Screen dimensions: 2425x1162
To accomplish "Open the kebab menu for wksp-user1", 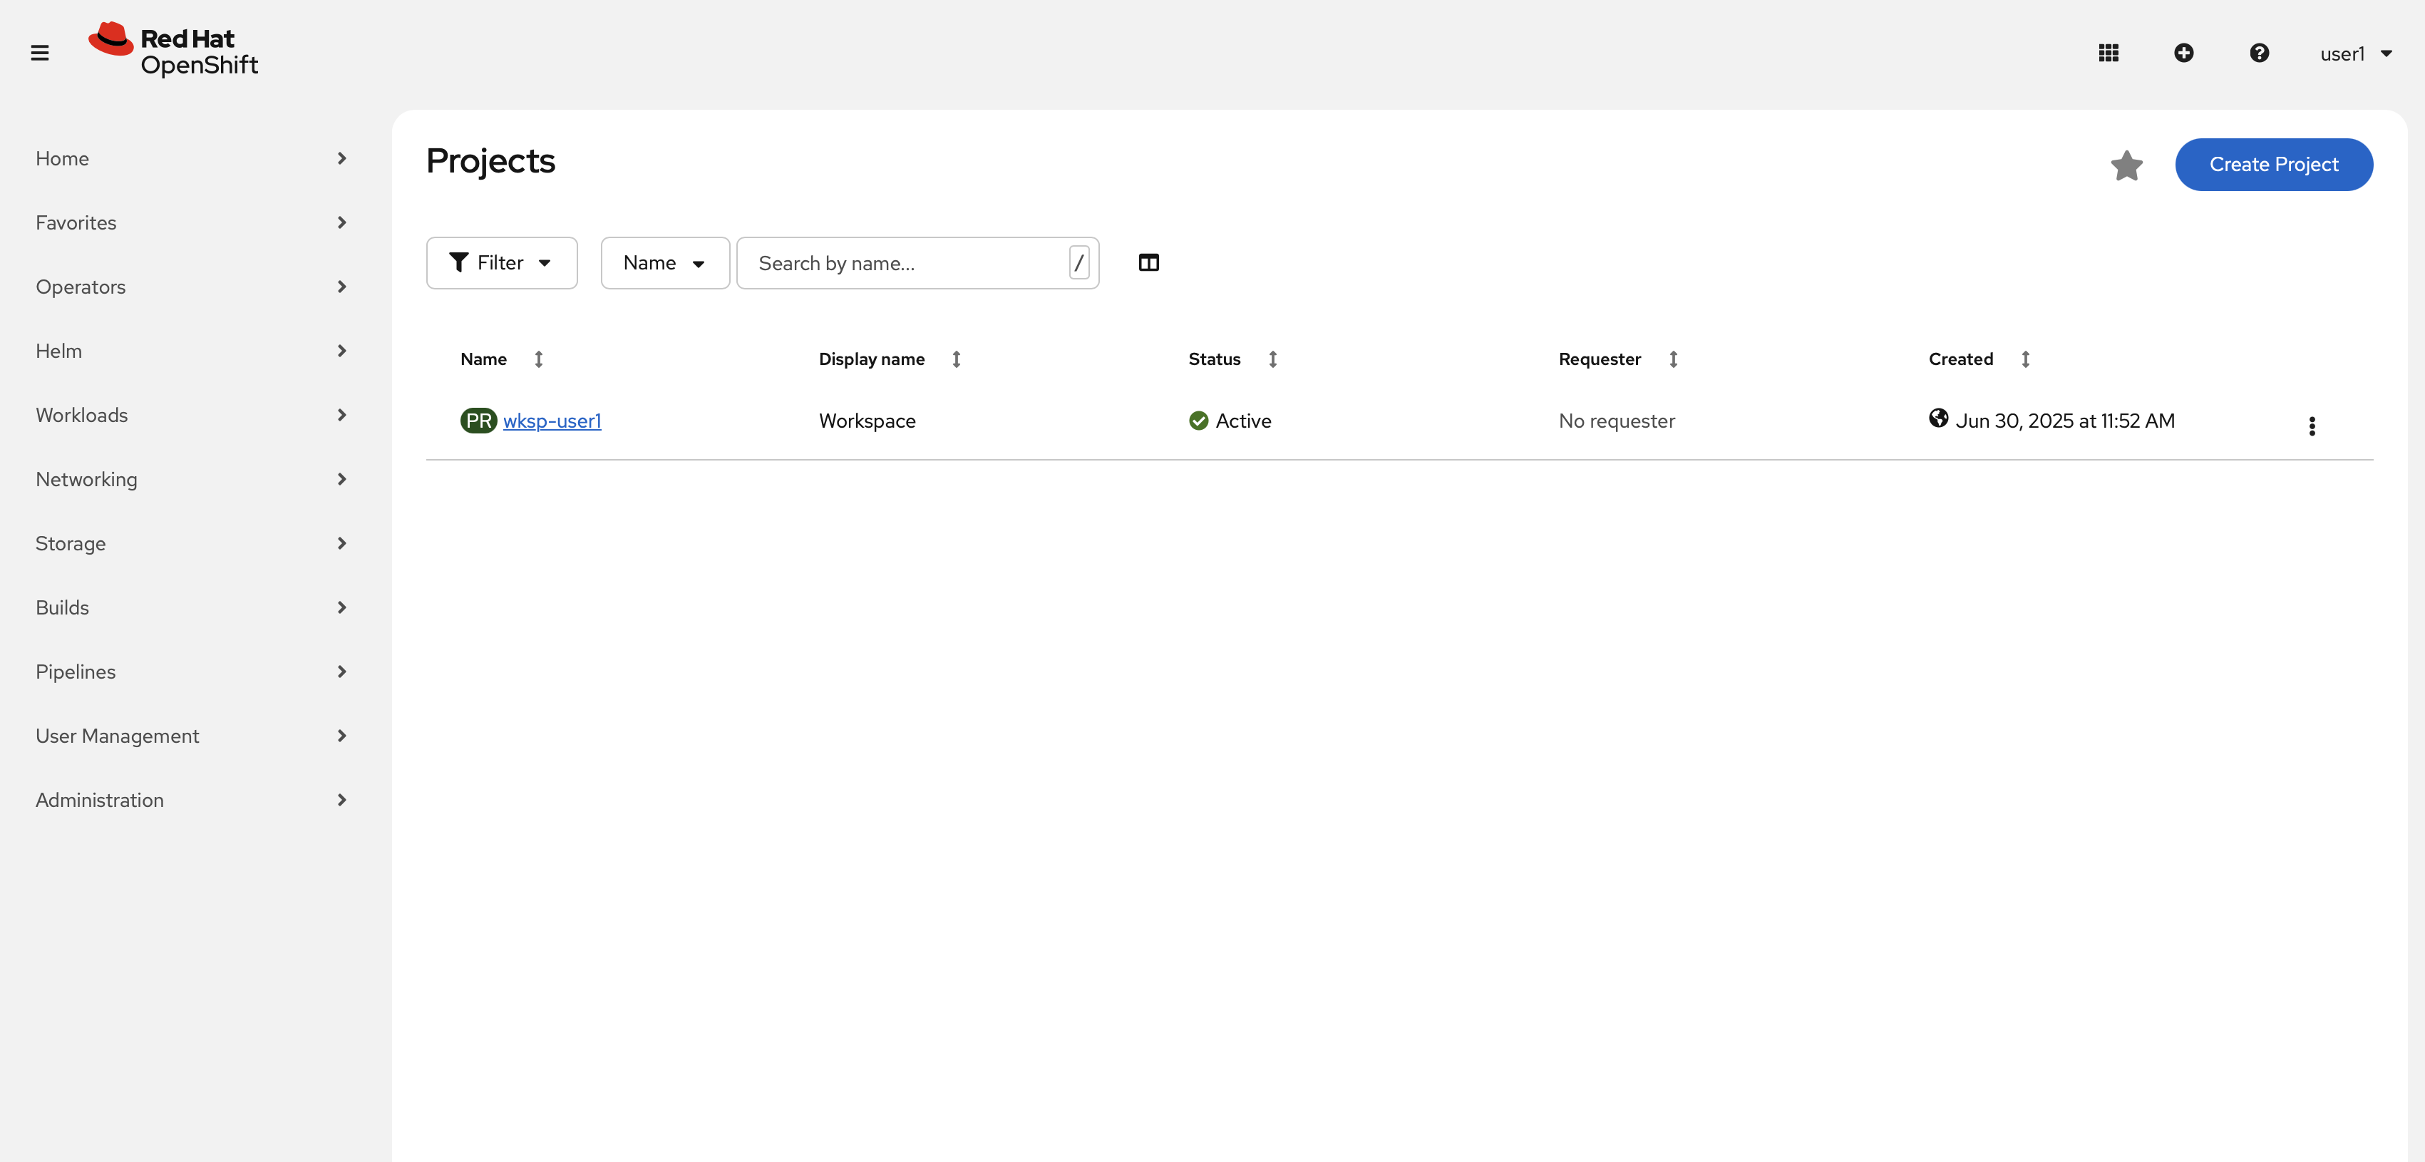I will [2312, 426].
